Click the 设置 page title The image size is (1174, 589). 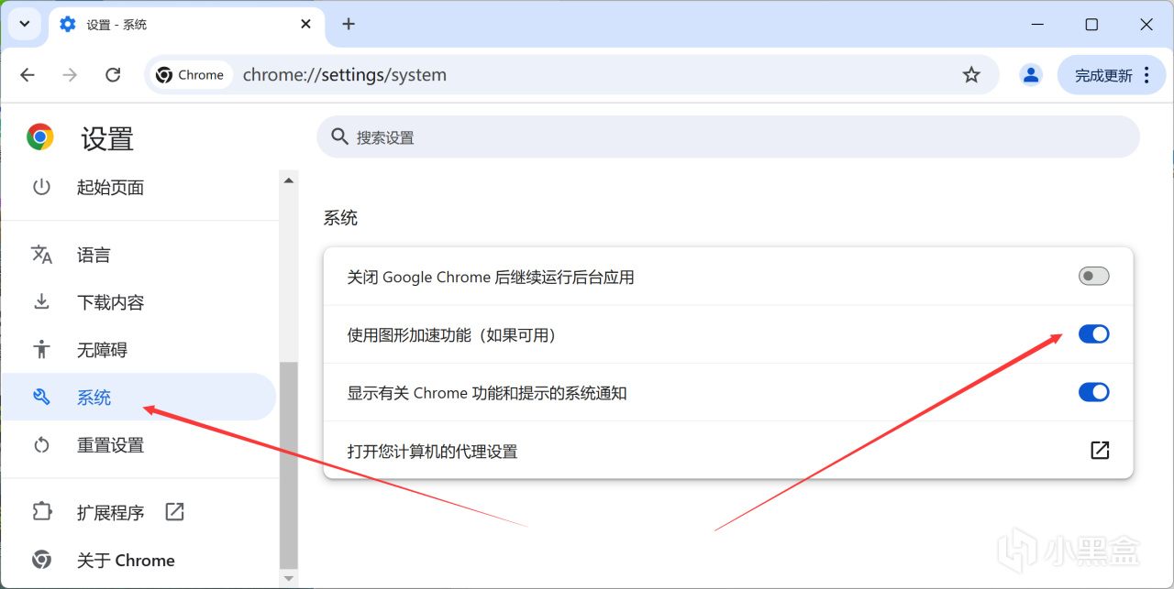[107, 138]
